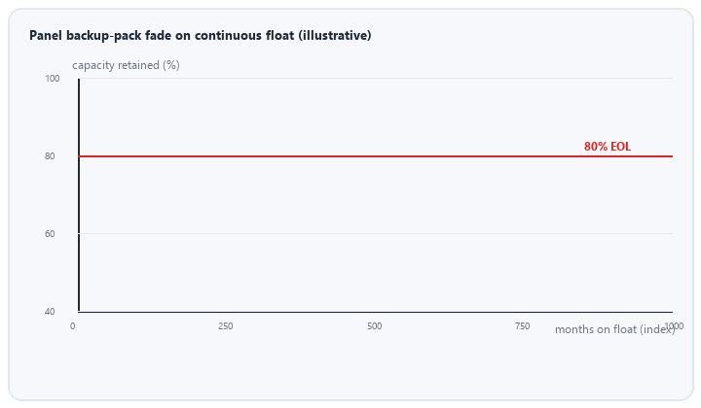Click the x-axis tick label 500
Screen dimensions: 701x408
(375, 326)
